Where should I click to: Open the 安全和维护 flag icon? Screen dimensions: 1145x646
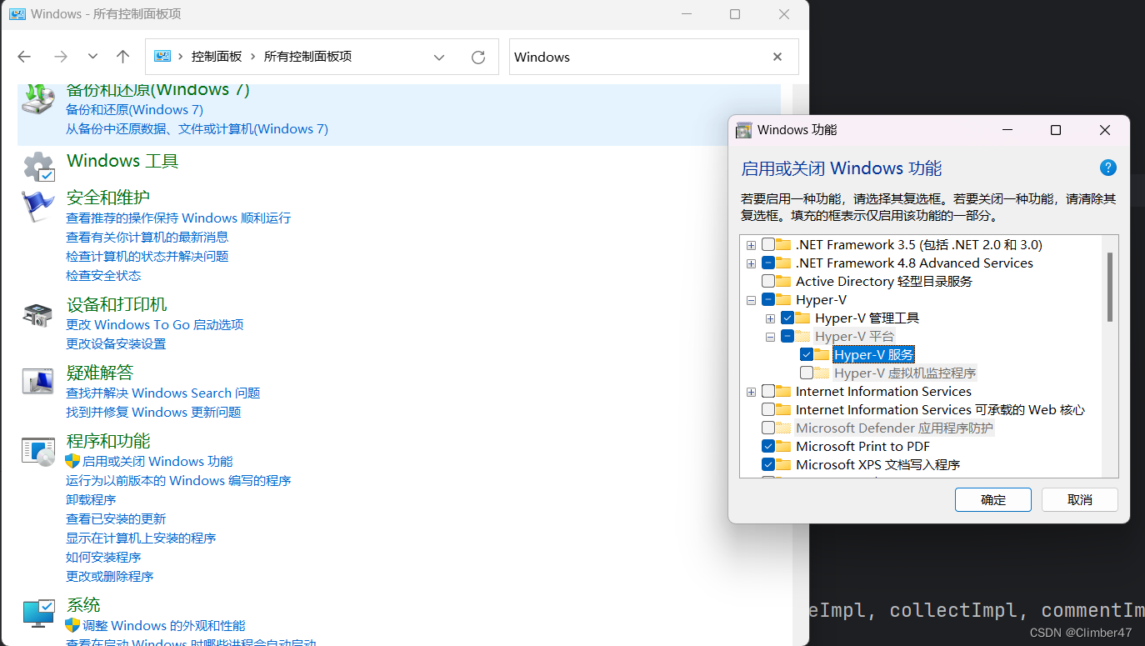38,205
